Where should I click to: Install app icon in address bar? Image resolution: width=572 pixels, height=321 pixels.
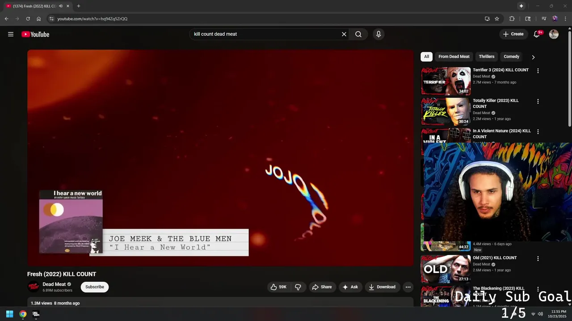coord(487,19)
